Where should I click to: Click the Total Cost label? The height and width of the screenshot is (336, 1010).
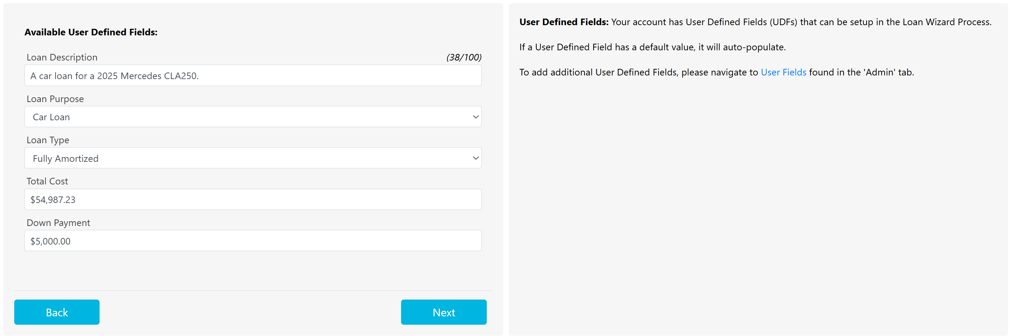tap(47, 181)
